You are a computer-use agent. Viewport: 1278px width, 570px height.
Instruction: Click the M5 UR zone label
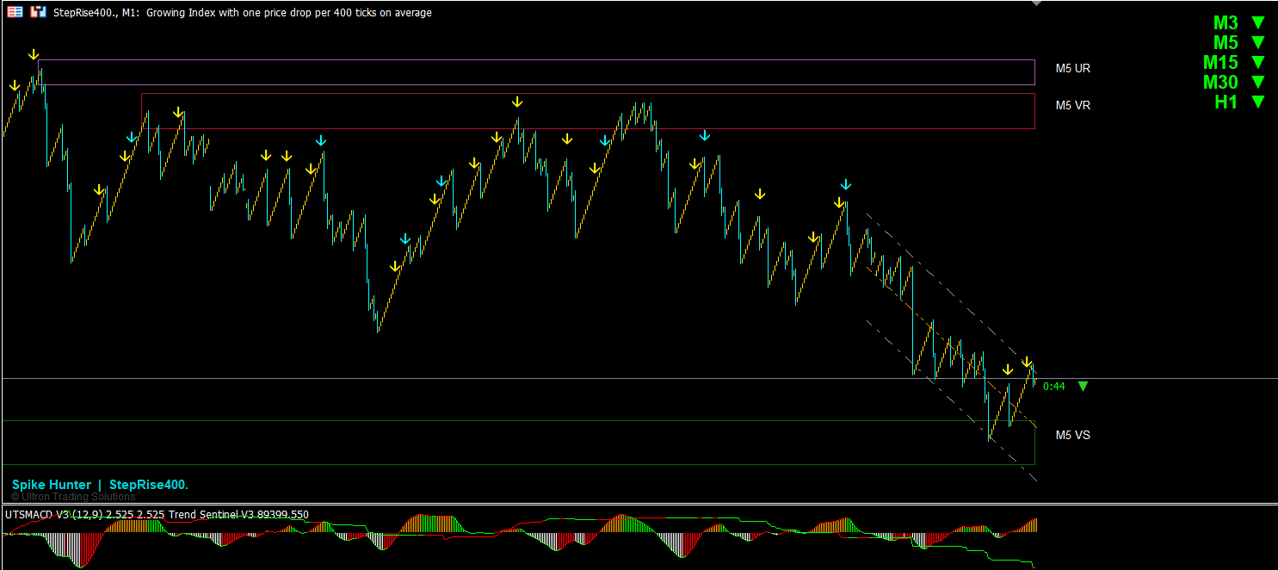tap(1073, 68)
